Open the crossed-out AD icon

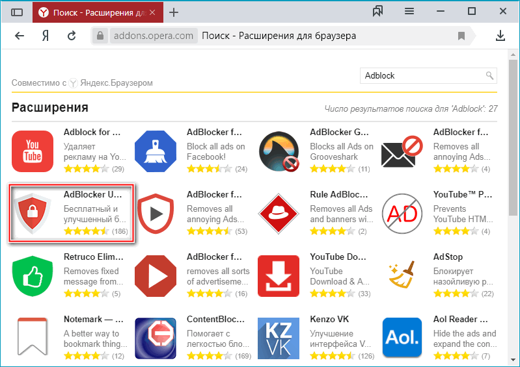tap(402, 214)
